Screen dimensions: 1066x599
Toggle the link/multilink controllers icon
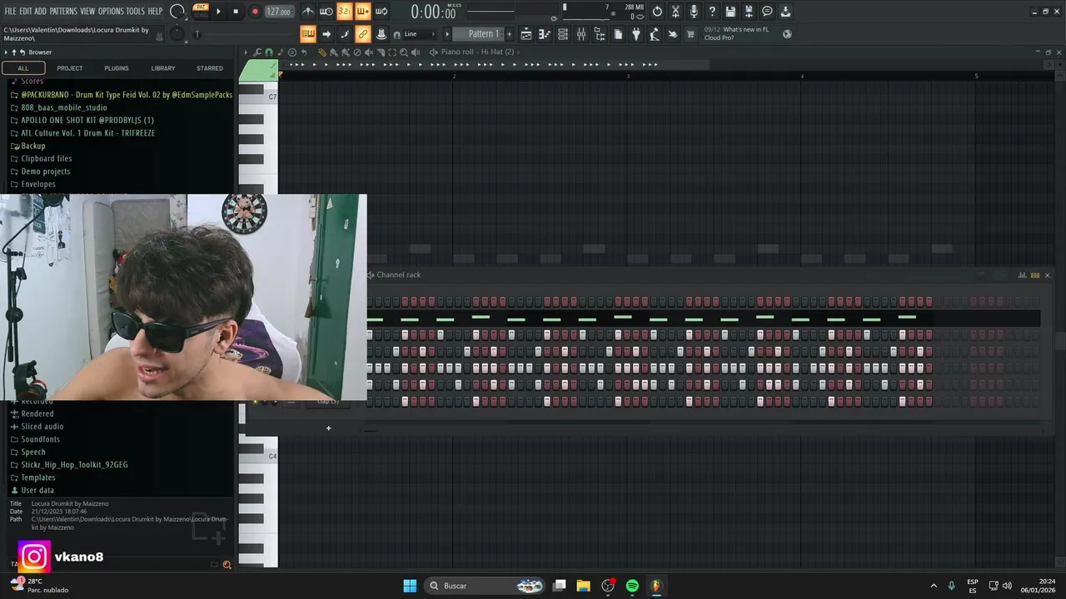coord(362,34)
